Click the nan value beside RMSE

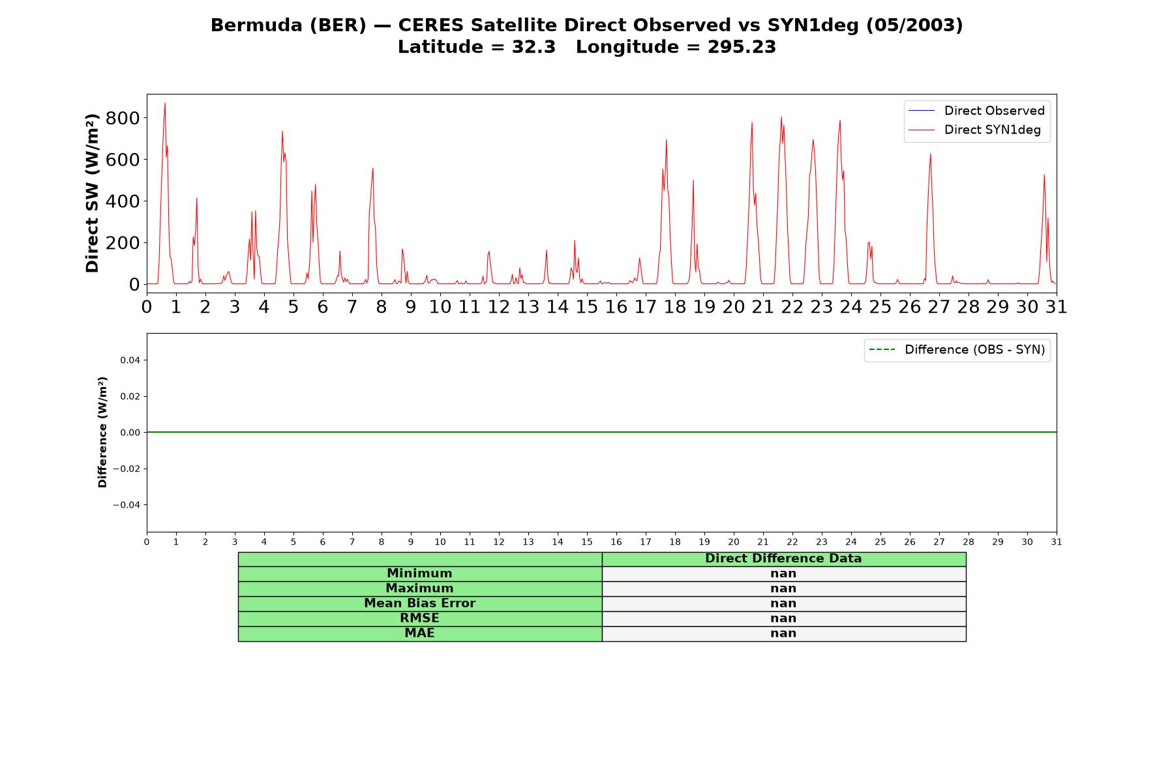[x=783, y=618]
